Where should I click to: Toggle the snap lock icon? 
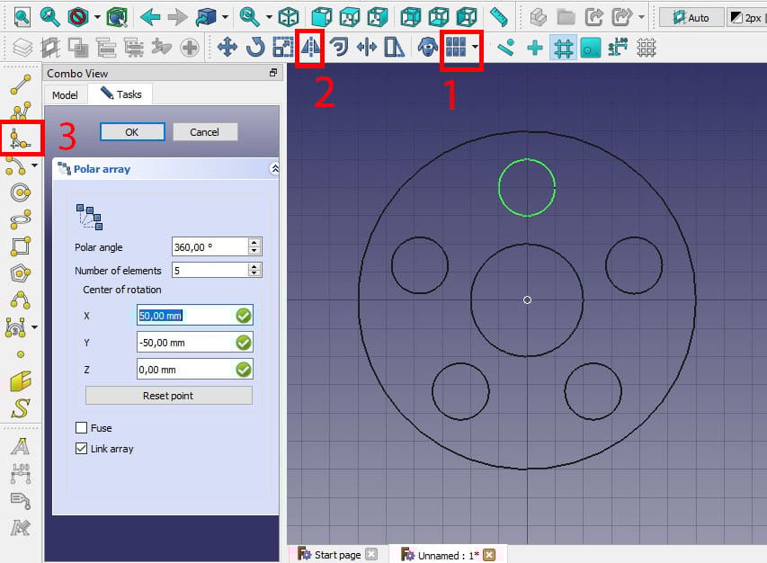pyautogui.click(x=506, y=48)
